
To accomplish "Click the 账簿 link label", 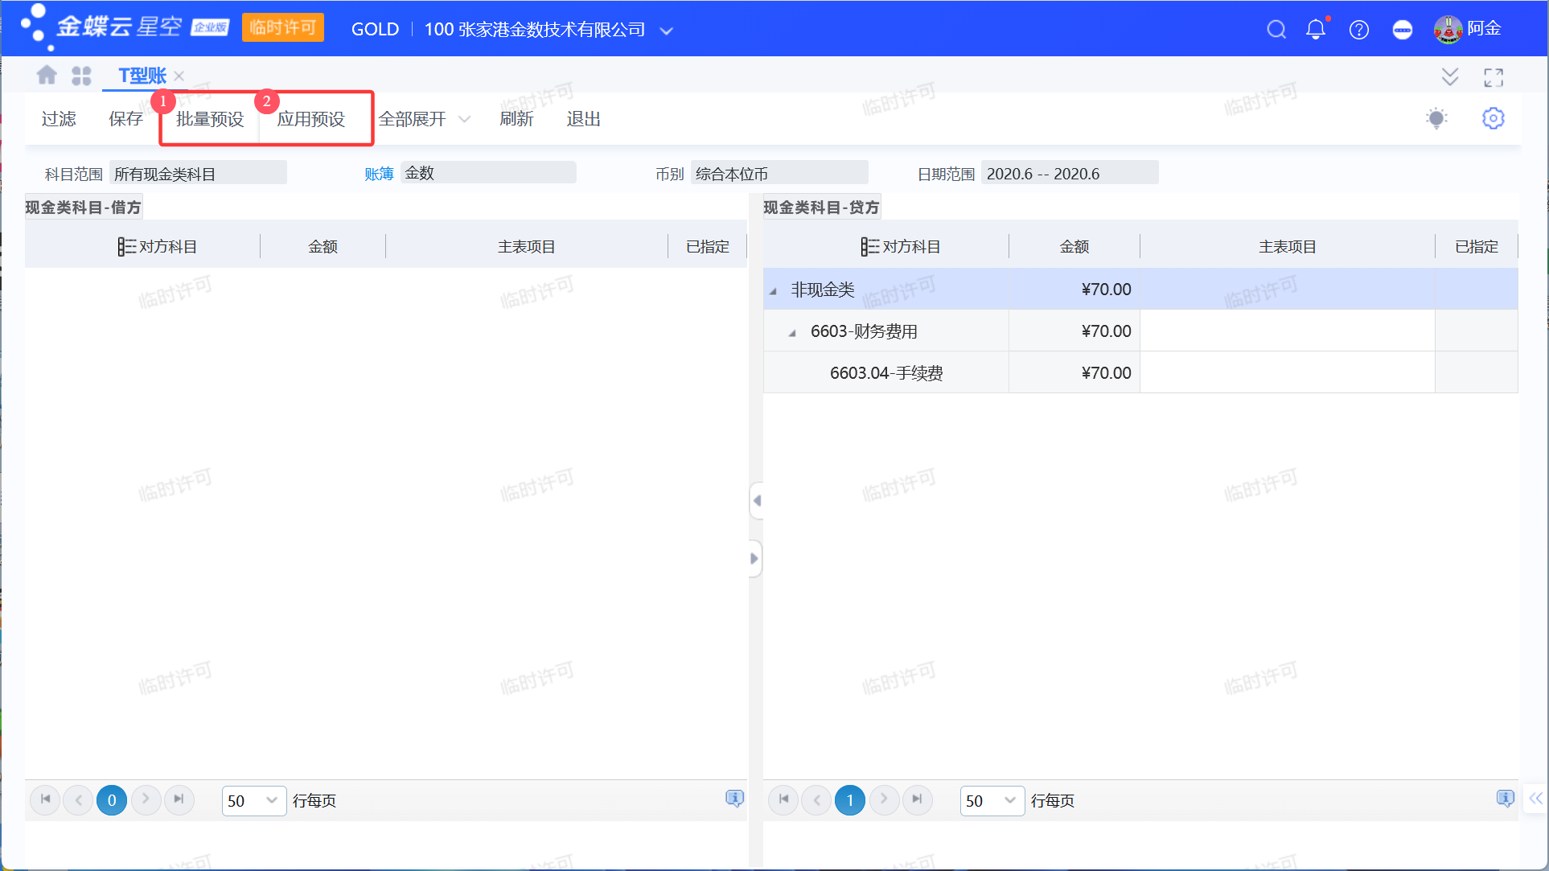I will pos(379,174).
